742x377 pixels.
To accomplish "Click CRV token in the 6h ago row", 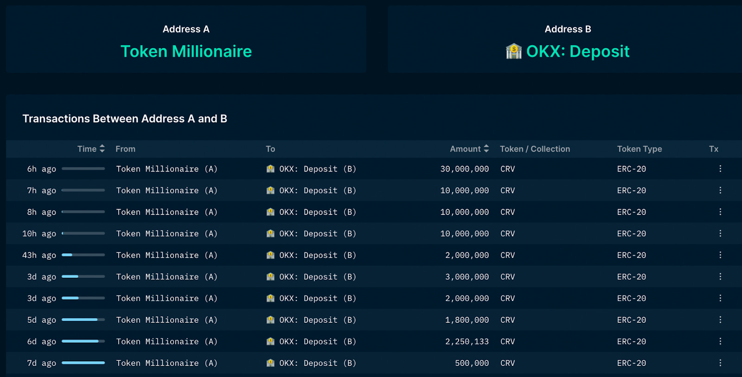I will [x=507, y=169].
